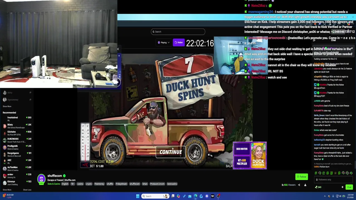Click the green Chat send button
The image size is (356, 200).
tap(349, 187)
